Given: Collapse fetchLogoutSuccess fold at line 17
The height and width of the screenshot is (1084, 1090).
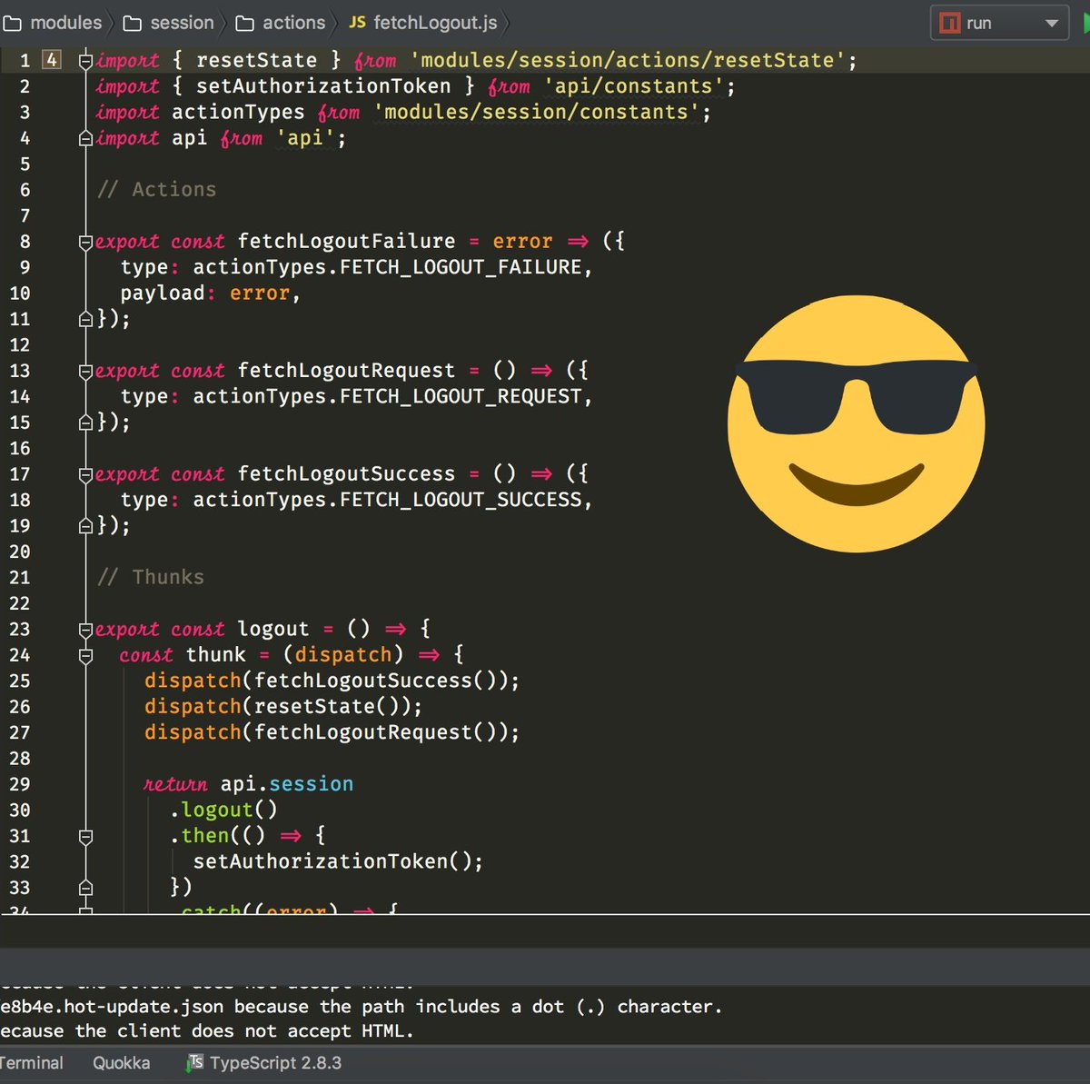Looking at the screenshot, I should [x=85, y=474].
